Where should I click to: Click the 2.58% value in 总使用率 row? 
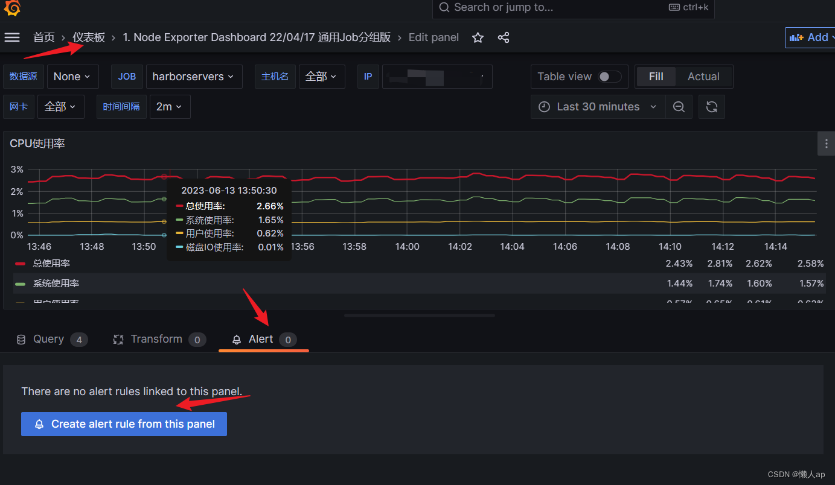(x=810, y=264)
